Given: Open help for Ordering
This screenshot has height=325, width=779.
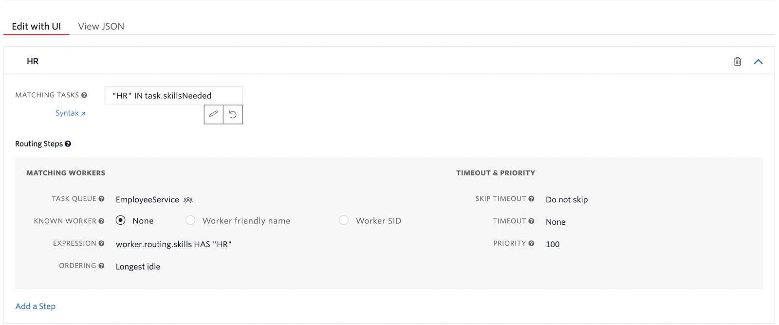Looking at the screenshot, I should point(101,266).
